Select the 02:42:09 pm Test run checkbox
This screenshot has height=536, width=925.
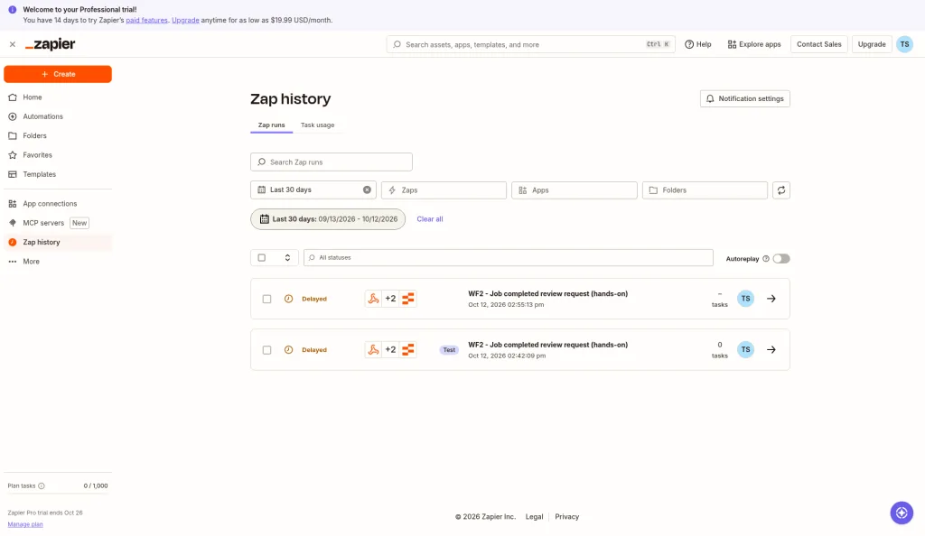(x=266, y=350)
